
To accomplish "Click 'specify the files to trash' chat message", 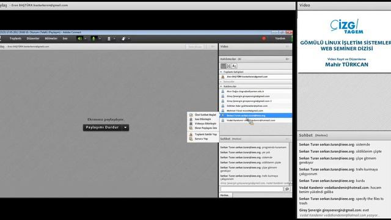I will 342,201.
